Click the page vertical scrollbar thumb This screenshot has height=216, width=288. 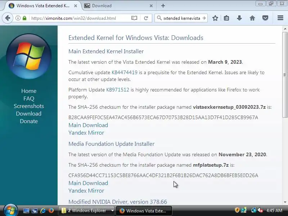tap(285, 75)
